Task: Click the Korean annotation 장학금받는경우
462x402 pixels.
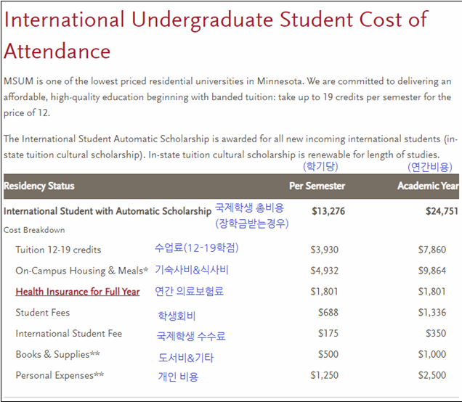Action: pos(252,223)
